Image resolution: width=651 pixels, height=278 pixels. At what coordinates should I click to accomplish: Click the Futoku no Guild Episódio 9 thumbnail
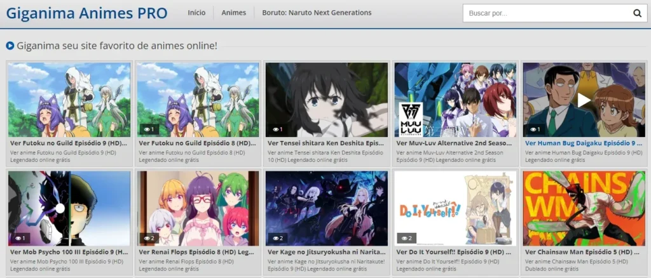pos(69,100)
